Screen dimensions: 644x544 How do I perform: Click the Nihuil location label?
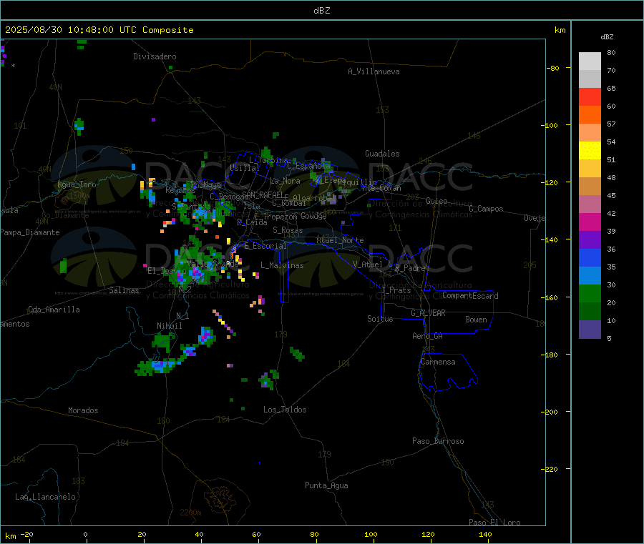point(169,326)
